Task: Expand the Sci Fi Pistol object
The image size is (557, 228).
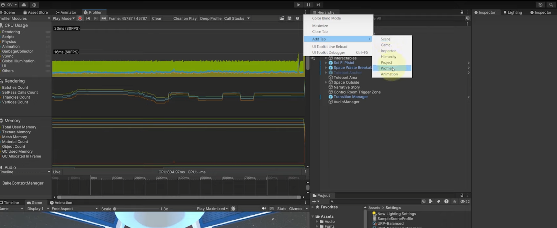Action: pyautogui.click(x=326, y=63)
